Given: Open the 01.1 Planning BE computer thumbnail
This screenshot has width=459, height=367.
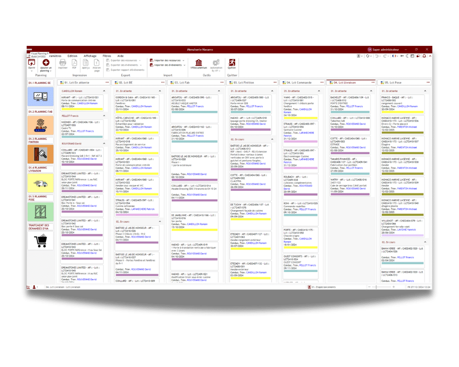Looking at the screenshot, I should (x=40, y=96).
